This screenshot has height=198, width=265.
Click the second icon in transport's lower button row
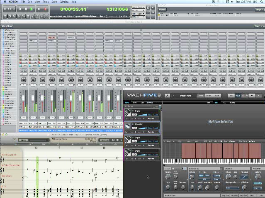pos(10,16)
